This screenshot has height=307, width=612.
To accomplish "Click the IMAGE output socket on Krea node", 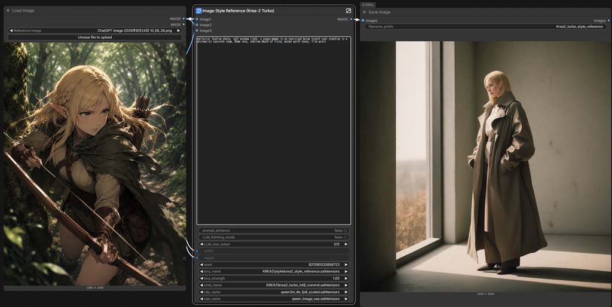I will click(351, 19).
